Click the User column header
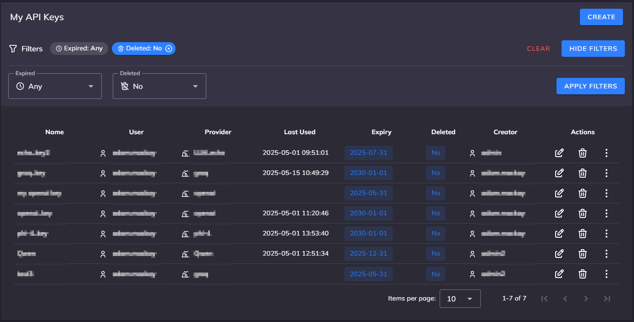The image size is (634, 322). tap(137, 132)
